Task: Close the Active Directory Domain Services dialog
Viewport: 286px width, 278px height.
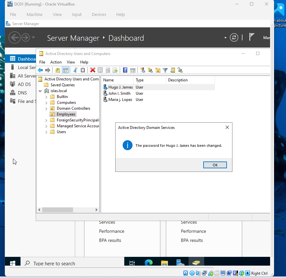Action: pyautogui.click(x=227, y=127)
